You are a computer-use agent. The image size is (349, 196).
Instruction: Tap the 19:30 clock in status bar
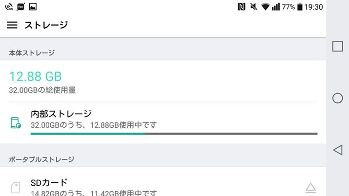[313, 7]
